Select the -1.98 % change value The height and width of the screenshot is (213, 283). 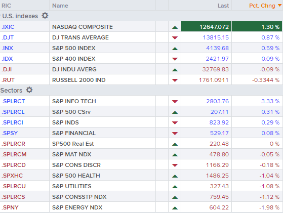(269, 208)
